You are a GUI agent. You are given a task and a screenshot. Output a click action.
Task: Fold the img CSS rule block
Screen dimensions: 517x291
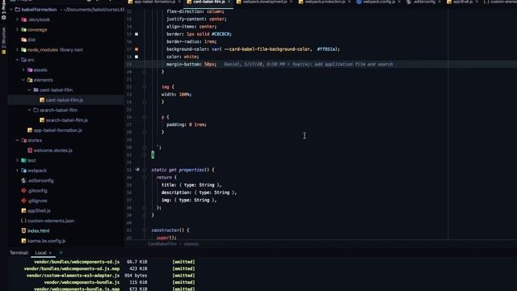point(145,86)
